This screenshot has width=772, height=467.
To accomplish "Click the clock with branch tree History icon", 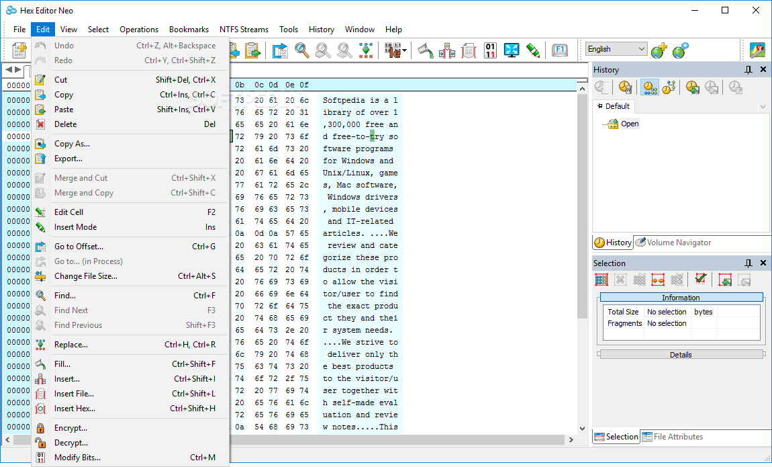I will pos(669,87).
